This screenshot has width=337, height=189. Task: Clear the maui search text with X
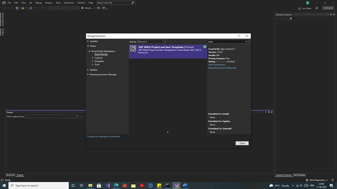click(246, 42)
